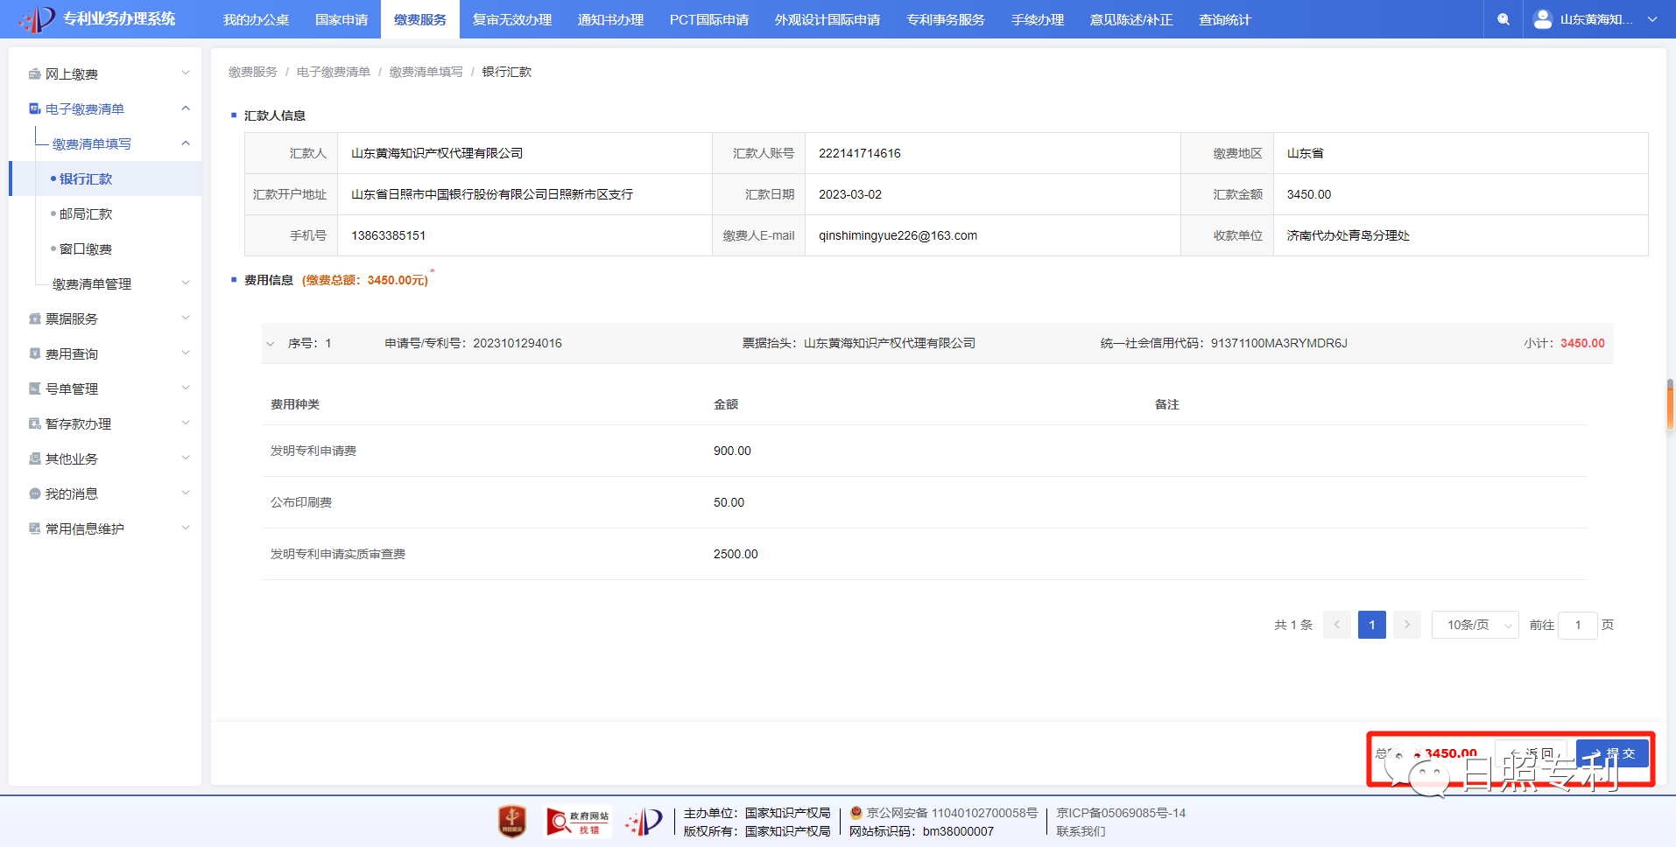The height and width of the screenshot is (847, 1676).
Task: Collapse fee row for 序号 1
Action: tap(270, 344)
